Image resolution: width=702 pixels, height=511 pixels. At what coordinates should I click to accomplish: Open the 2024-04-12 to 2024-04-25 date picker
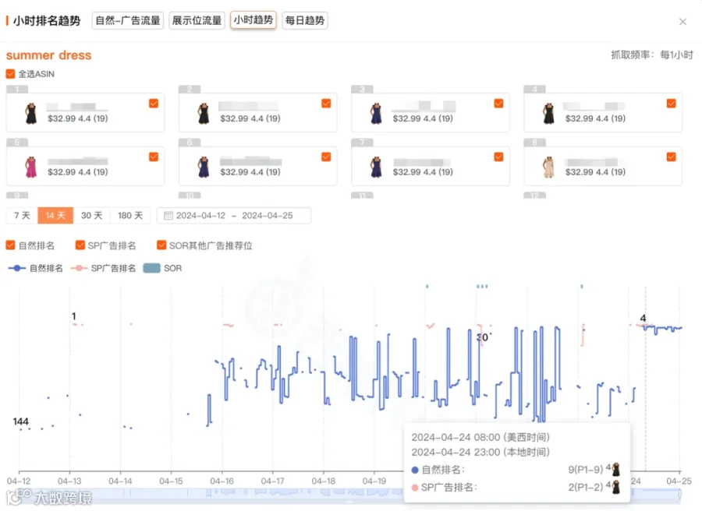pyautogui.click(x=234, y=216)
